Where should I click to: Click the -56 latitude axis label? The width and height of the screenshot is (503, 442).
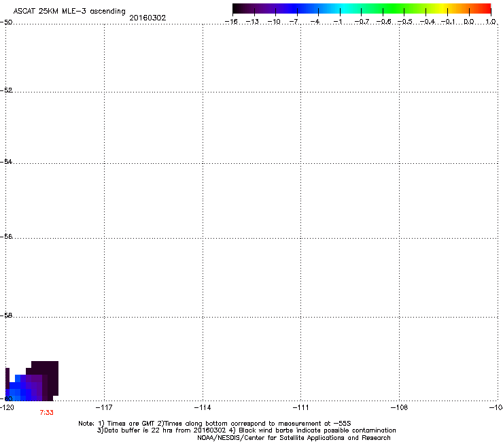(6, 236)
